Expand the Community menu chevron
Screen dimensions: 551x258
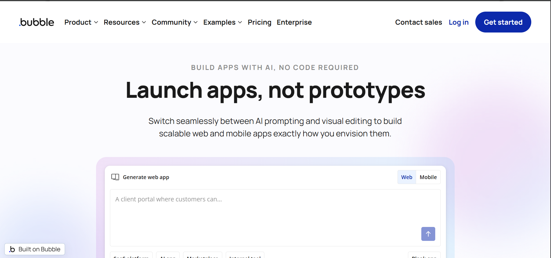(196, 22)
